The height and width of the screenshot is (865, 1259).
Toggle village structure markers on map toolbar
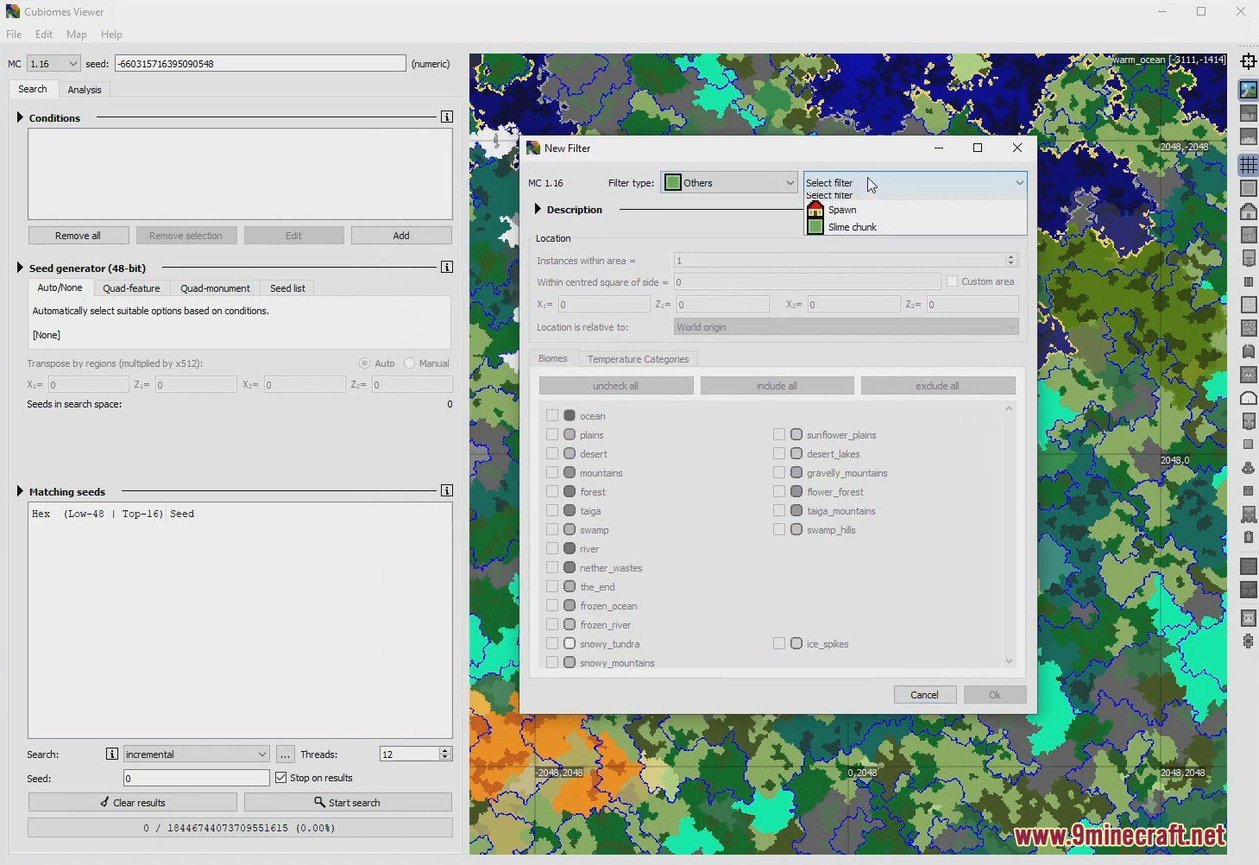click(x=1249, y=211)
